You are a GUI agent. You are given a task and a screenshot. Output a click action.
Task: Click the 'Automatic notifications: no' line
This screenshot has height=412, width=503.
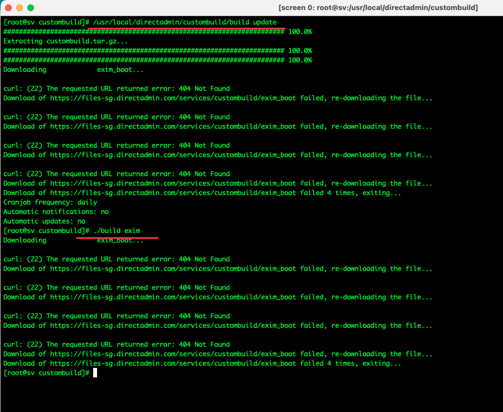56,212
